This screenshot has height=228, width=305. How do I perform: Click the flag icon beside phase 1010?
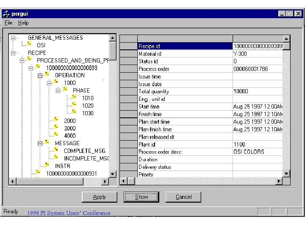[x=74, y=96]
